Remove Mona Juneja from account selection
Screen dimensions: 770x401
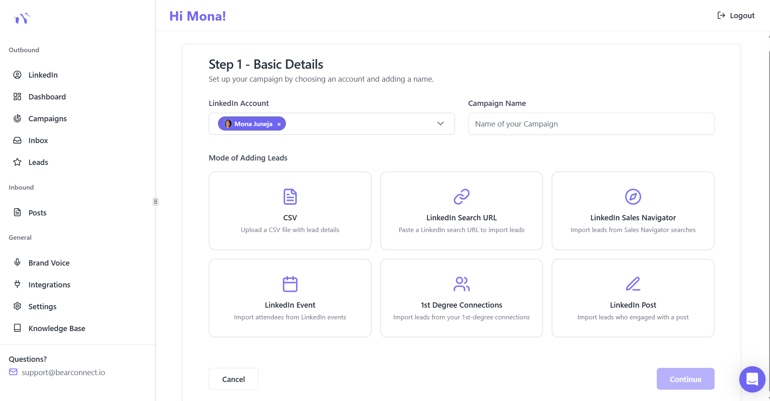click(279, 124)
